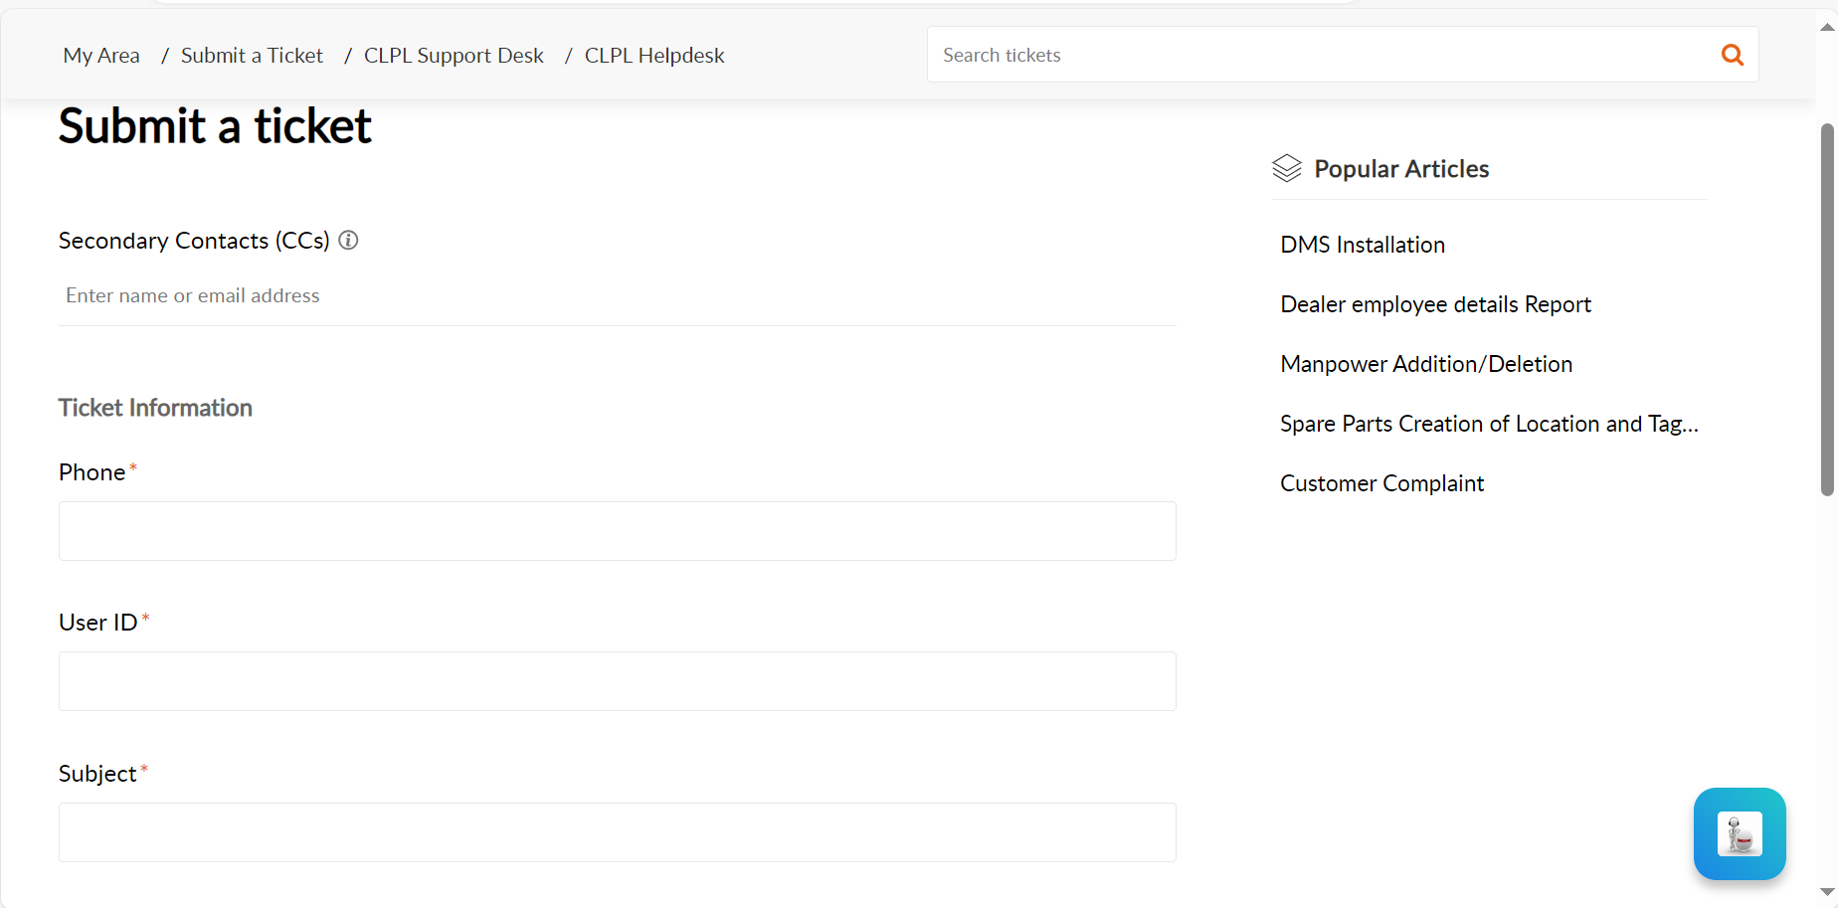Screen dimensions: 1838x908
Task: Click the scrollbar down arrow
Action: 1827,892
